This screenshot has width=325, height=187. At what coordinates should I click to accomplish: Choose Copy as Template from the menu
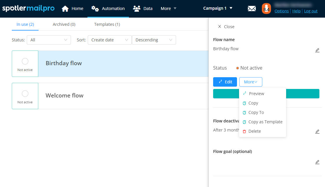[265, 122]
